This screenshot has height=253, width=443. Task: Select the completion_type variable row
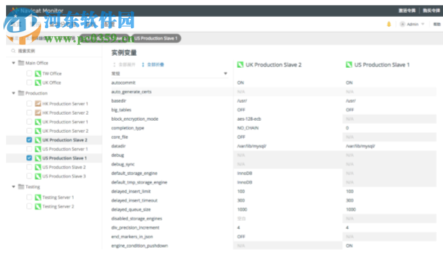point(273,128)
